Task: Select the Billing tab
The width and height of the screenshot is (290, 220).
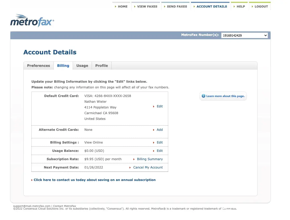Action: pos(63,66)
